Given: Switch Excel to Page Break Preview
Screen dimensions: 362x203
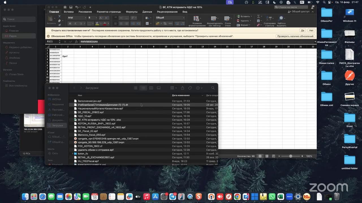Looking at the screenshot, I should point(273,156).
